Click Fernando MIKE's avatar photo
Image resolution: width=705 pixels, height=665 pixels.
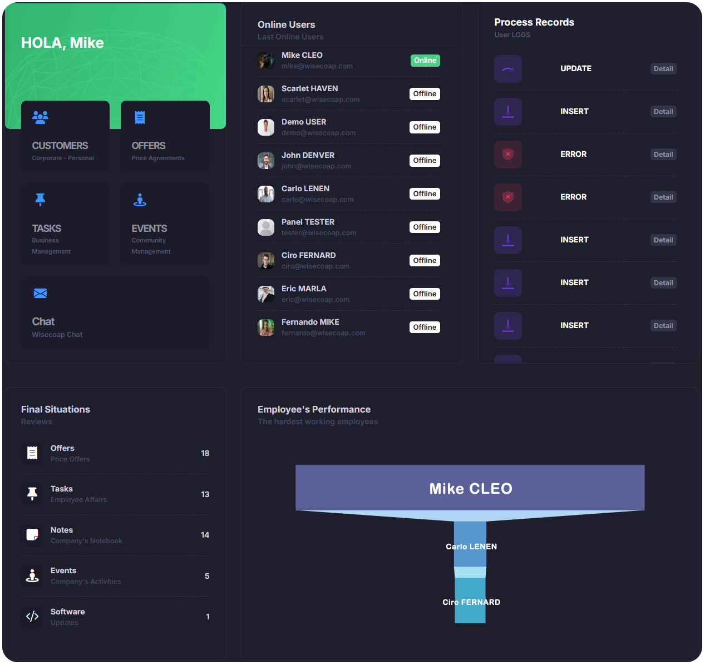(266, 327)
